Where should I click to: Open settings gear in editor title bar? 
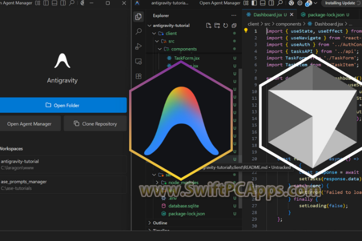[300, 3]
